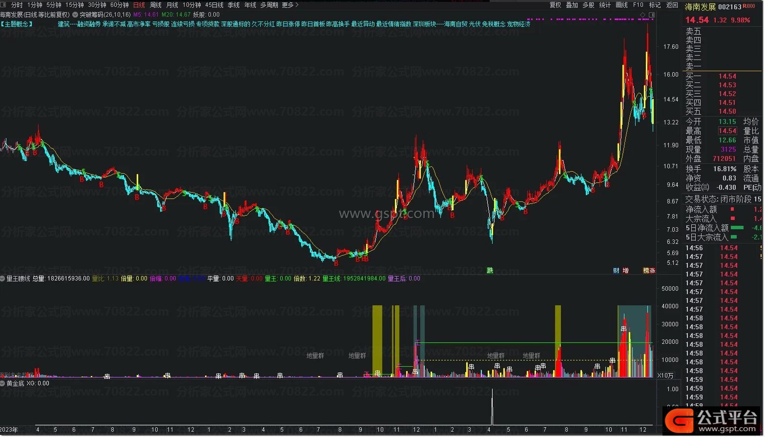Screen dimensions: 765x437
Task: Click the 榜涨 tag icon
Action: point(649,271)
